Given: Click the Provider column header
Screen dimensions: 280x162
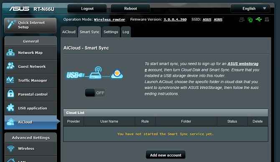Looking at the screenshot, I should 74,121.
